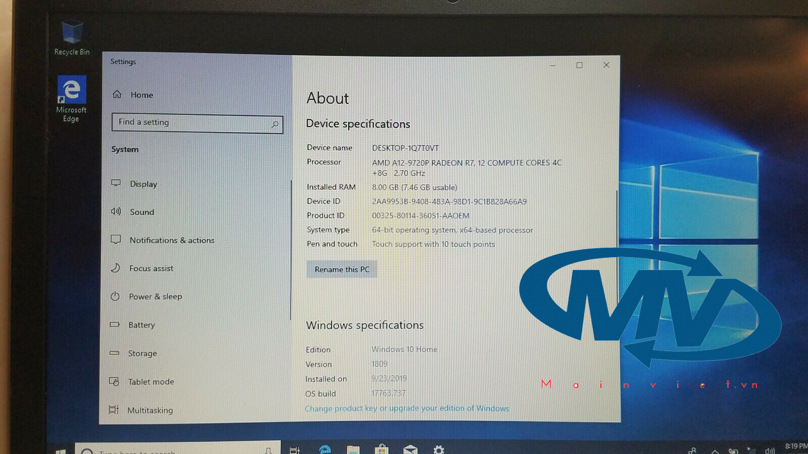808x454 pixels.
Task: Go to Settings Home via house icon
Action: pyautogui.click(x=117, y=94)
